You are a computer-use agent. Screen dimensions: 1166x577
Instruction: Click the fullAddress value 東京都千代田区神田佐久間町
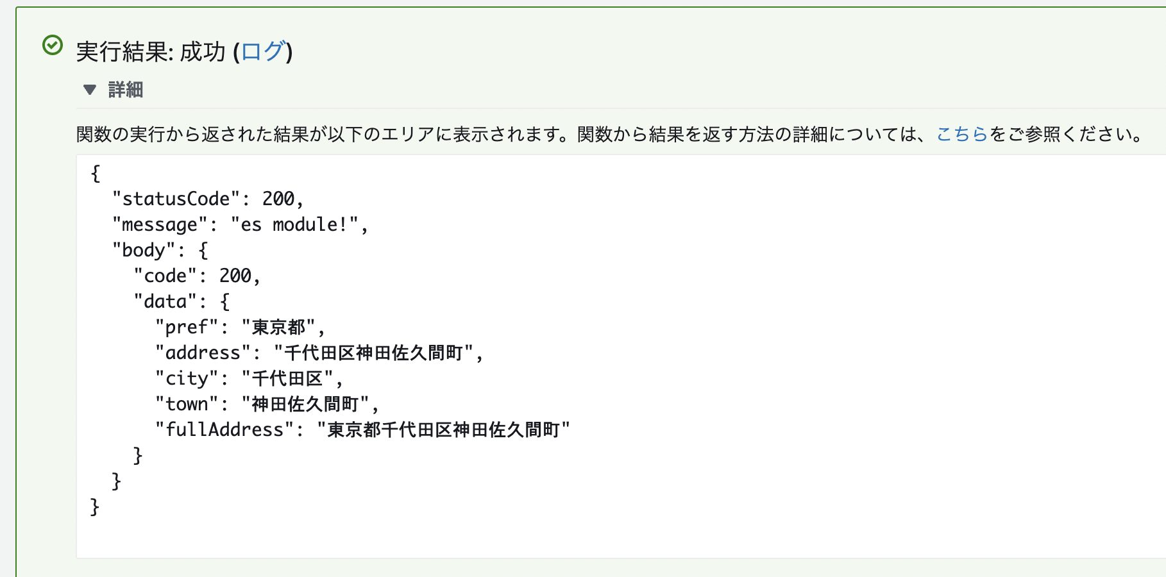pos(443,430)
